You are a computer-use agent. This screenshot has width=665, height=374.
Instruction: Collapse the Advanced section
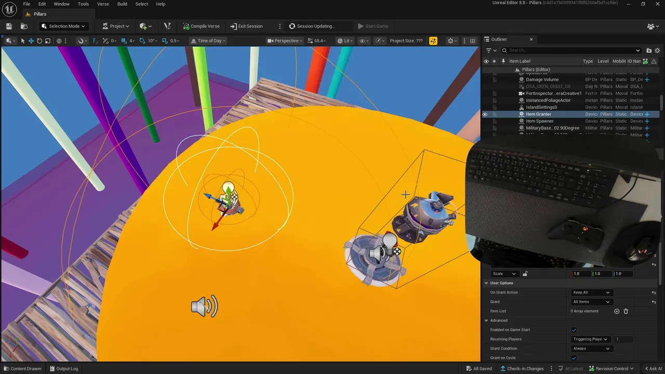pos(486,320)
